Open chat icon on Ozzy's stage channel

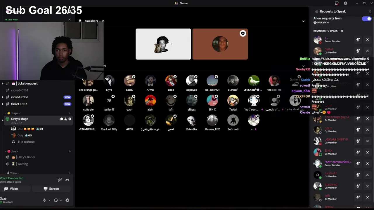coord(61,119)
